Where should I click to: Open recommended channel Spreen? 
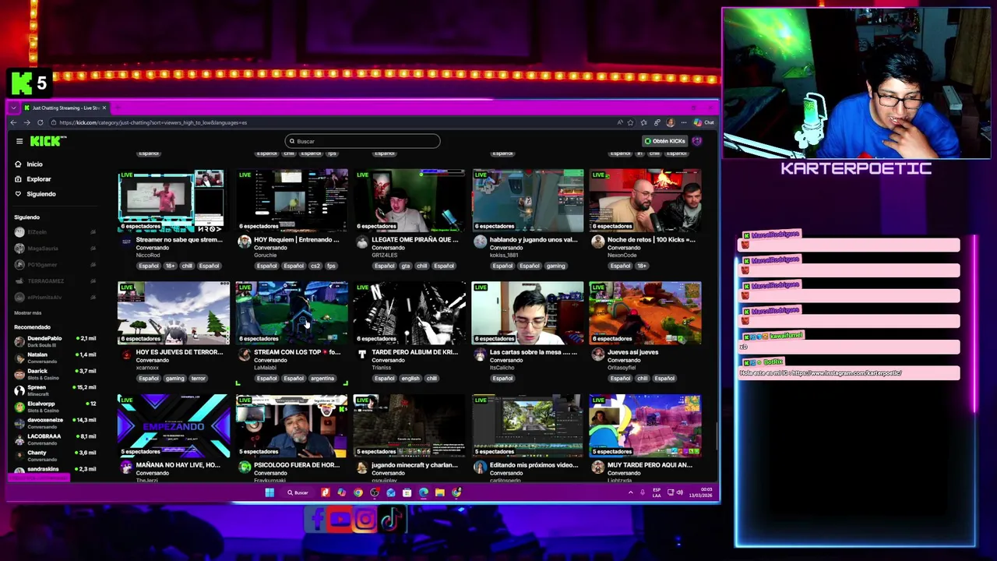(55, 390)
